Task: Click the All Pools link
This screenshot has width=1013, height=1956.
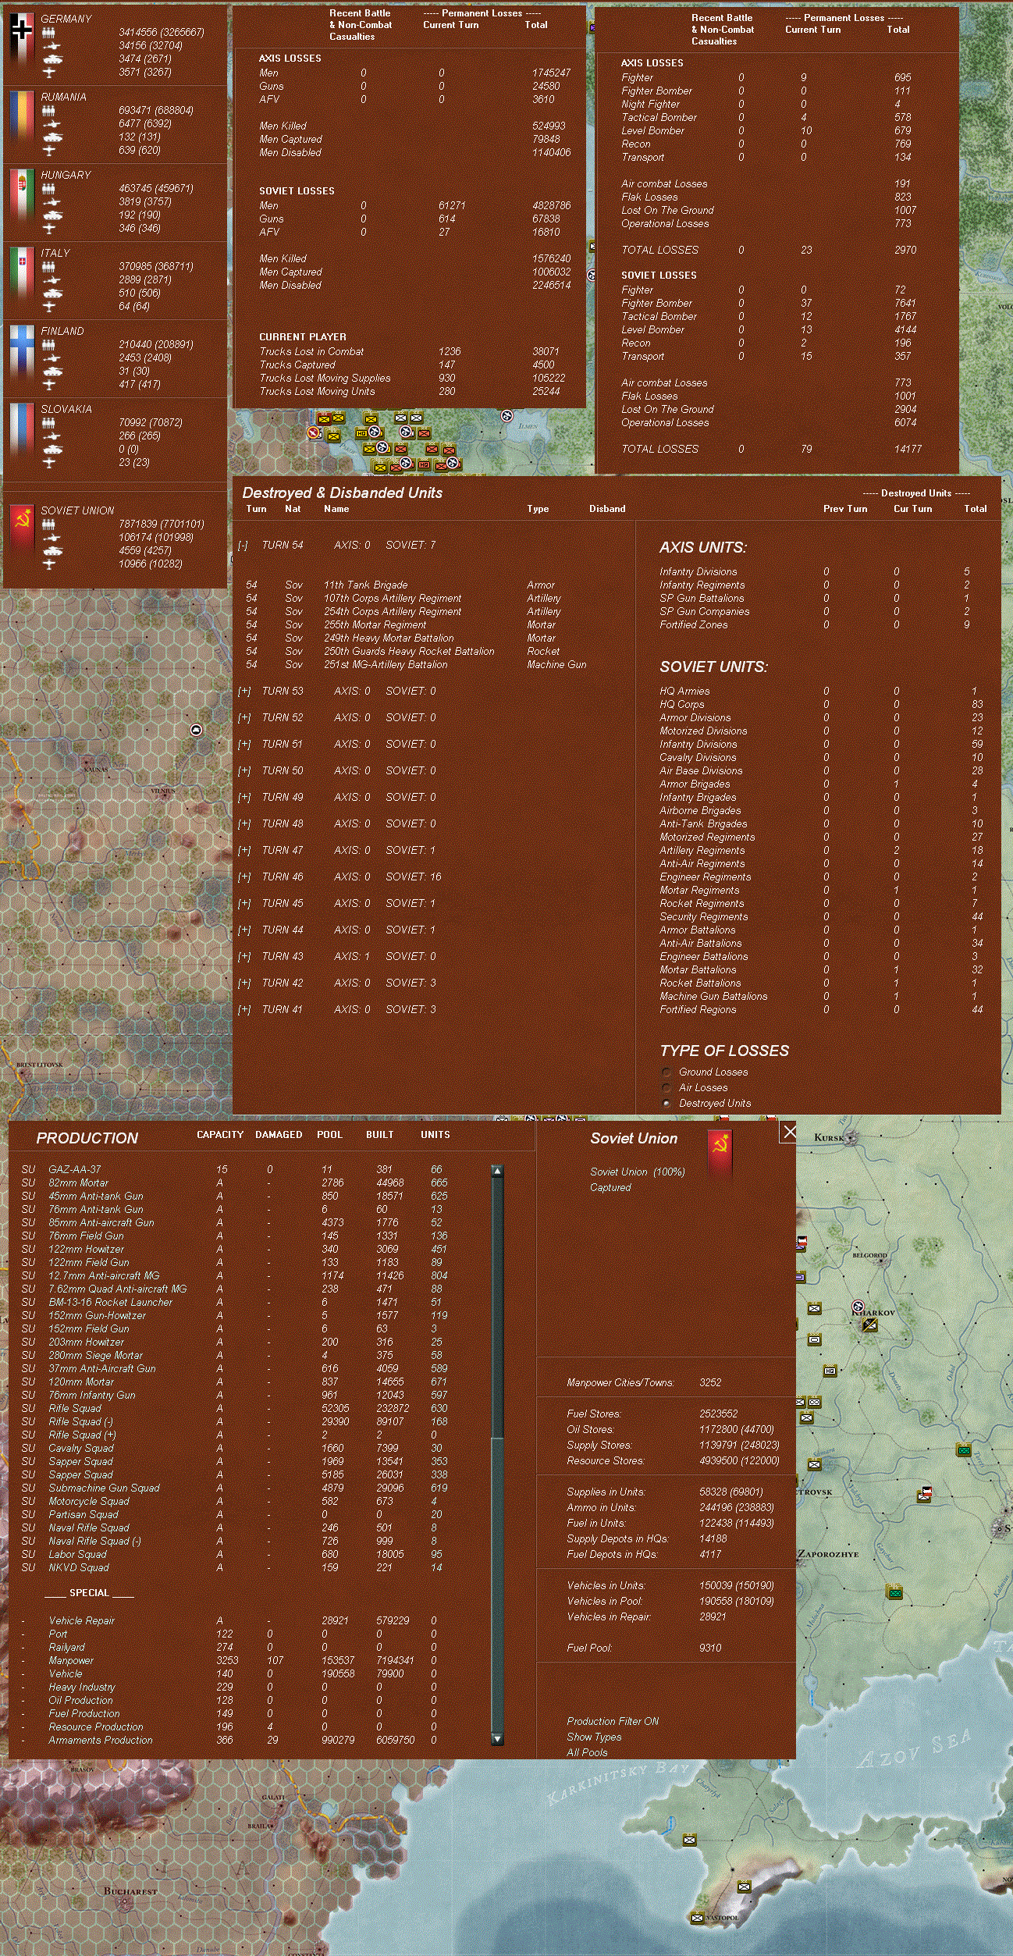Action: [x=587, y=1752]
